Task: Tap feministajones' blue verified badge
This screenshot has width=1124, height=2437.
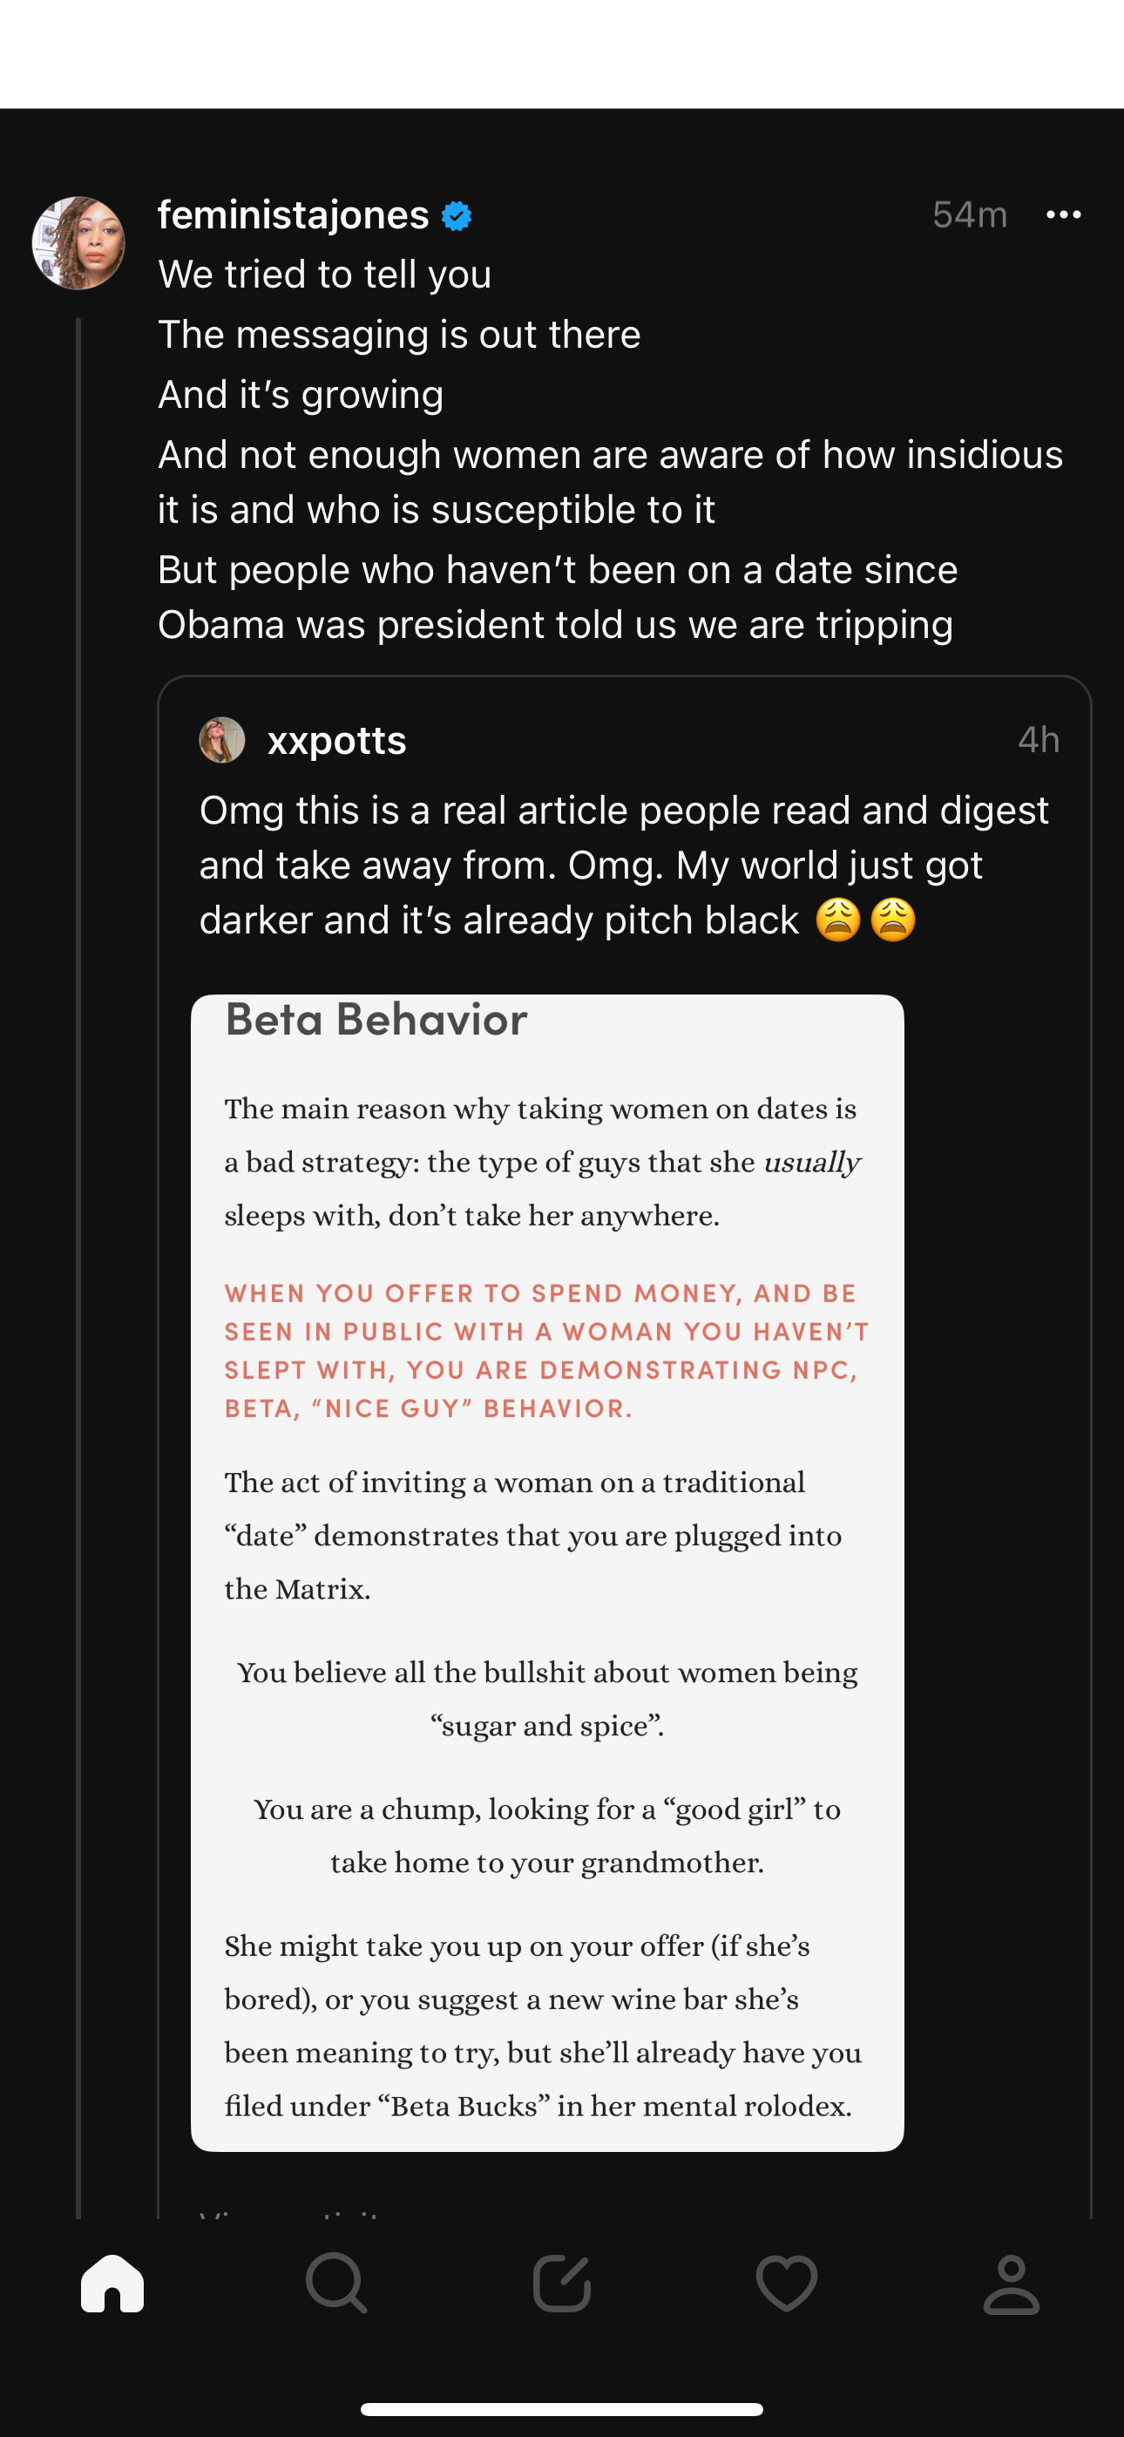Action: click(457, 217)
